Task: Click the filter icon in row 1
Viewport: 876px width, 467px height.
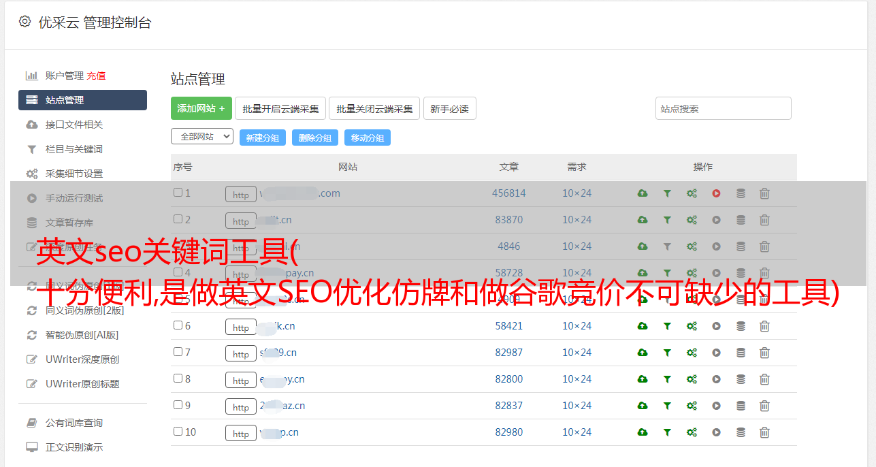Action: click(667, 193)
